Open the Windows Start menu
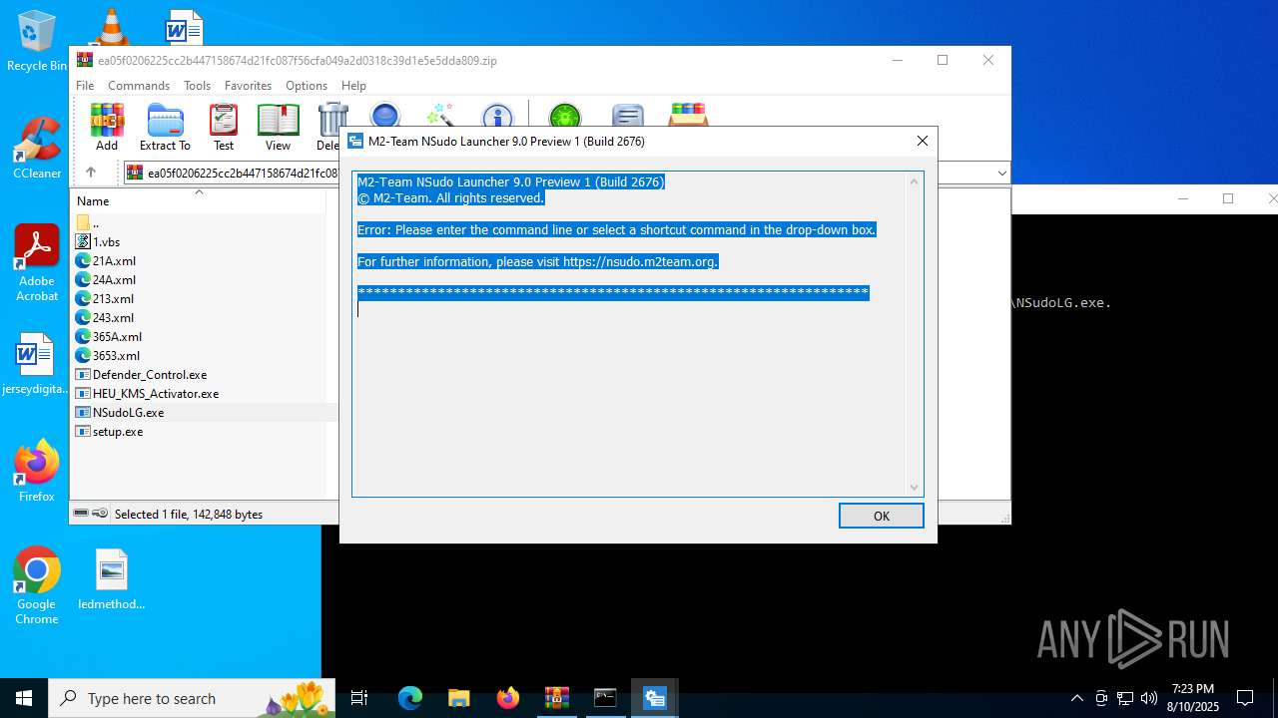The width and height of the screenshot is (1278, 718). (x=24, y=698)
